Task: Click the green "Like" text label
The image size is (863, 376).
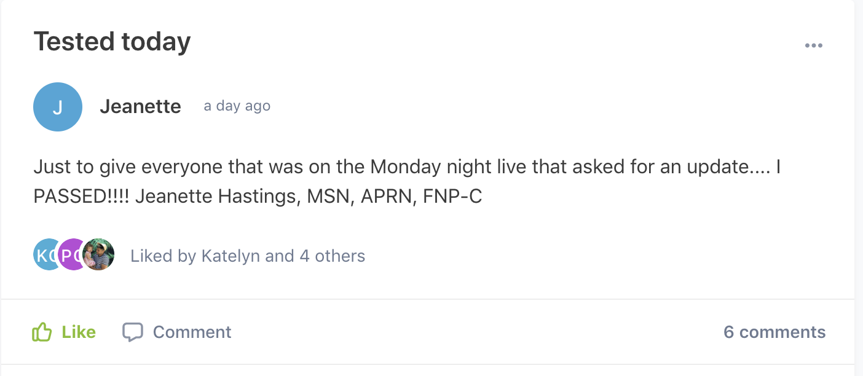Action: pyautogui.click(x=79, y=332)
